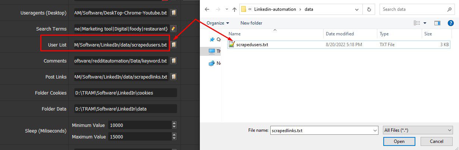Change view layout icon
The height and width of the screenshot is (150, 459).
tap(416, 23)
